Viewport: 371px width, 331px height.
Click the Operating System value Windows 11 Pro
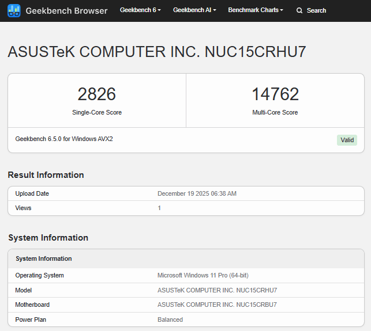point(203,275)
